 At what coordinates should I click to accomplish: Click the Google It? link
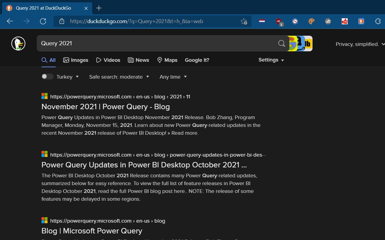point(197,60)
